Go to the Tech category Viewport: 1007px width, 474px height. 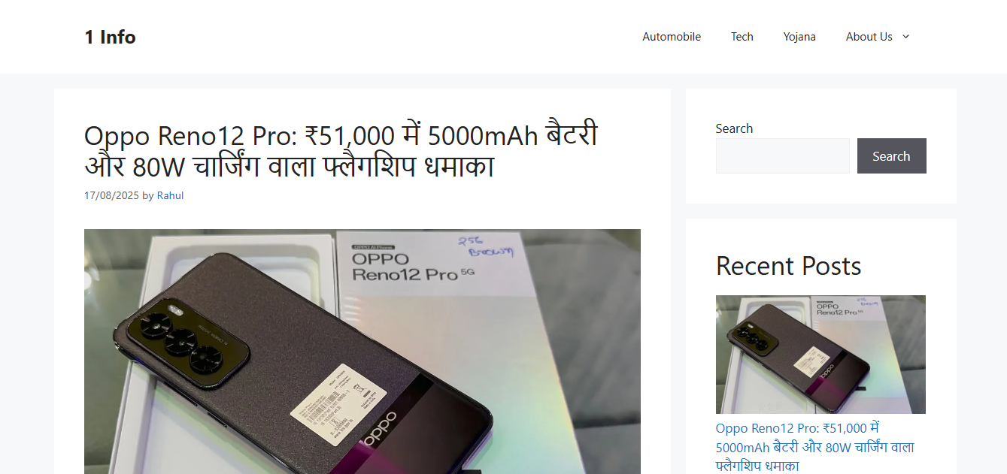click(742, 37)
